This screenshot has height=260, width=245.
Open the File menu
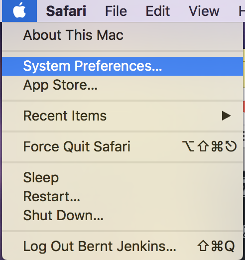tap(116, 11)
